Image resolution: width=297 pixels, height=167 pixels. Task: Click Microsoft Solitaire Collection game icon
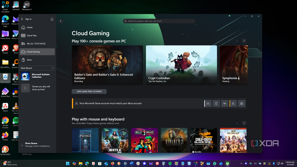(25, 76)
